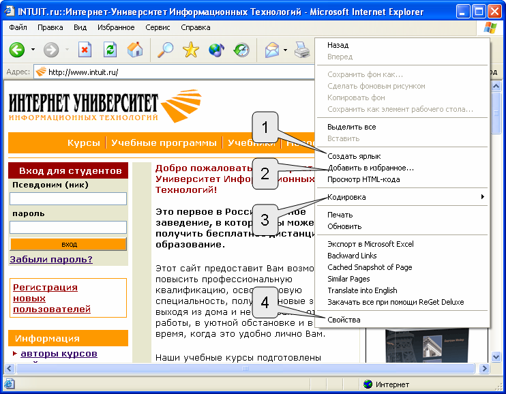Click the gray Forward arrow button

(51, 50)
